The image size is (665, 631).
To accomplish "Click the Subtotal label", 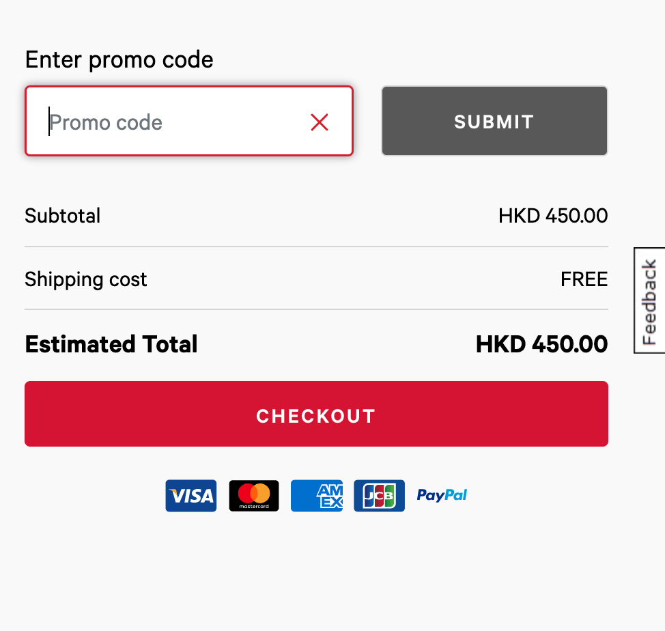I will click(63, 216).
